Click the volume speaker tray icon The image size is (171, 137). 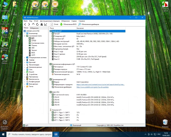[152, 134]
